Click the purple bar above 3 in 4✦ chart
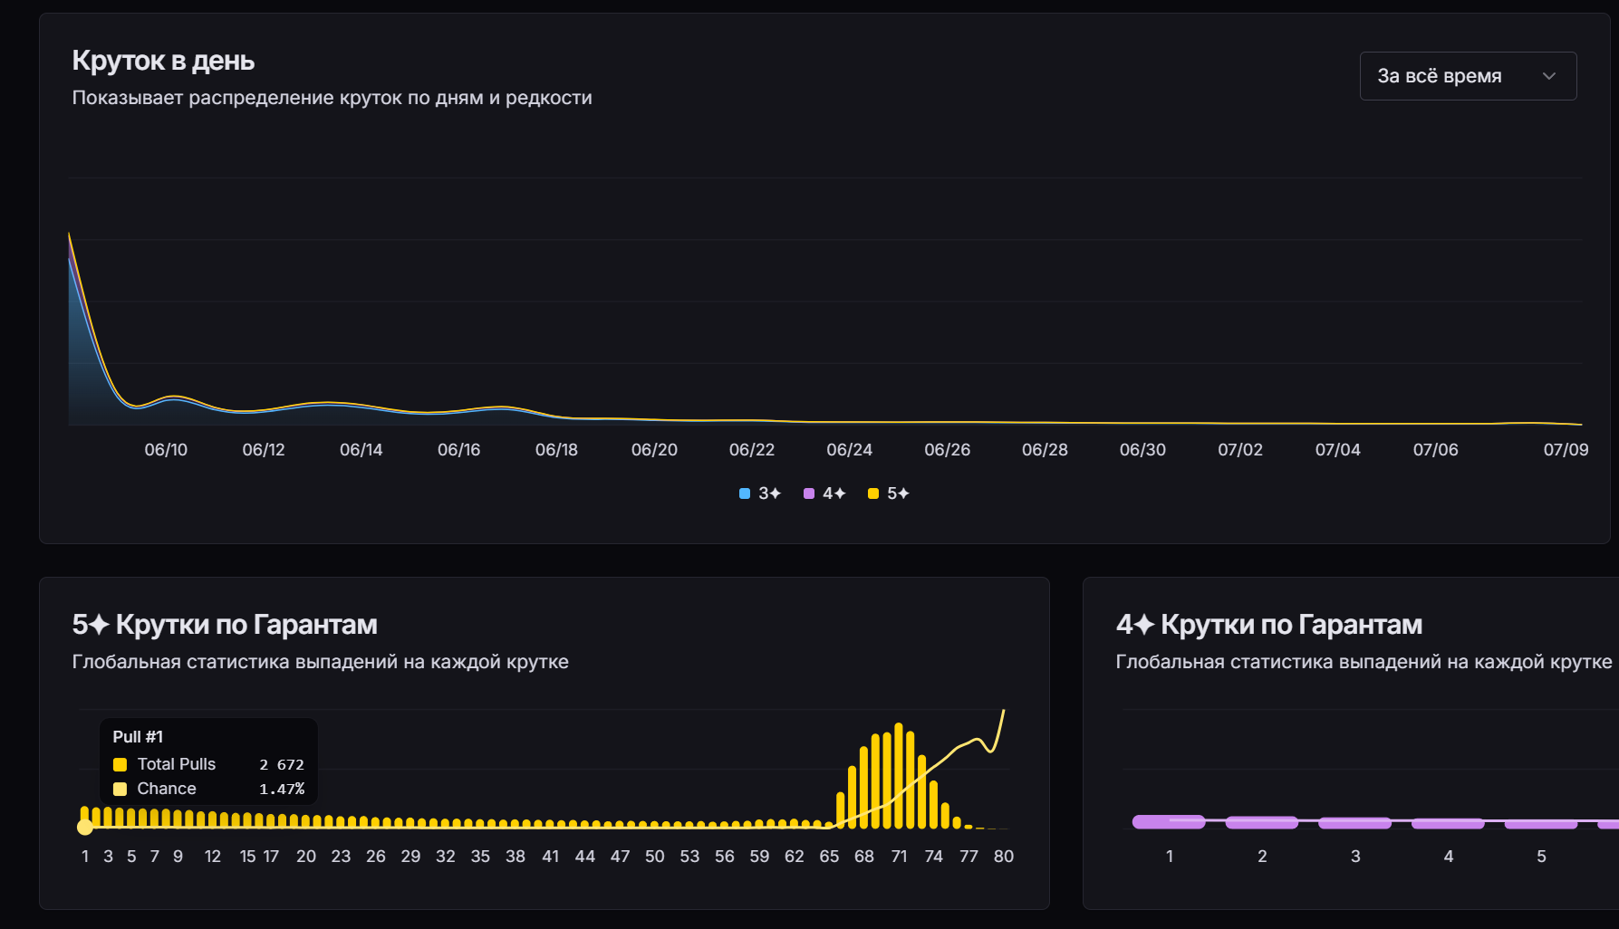The image size is (1619, 929). (x=1355, y=823)
